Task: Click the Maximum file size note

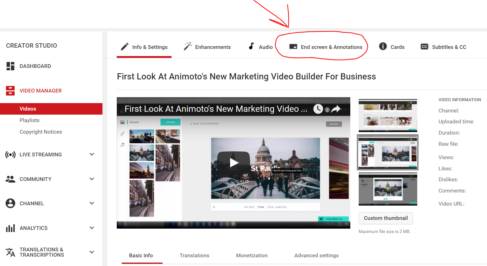Action: coord(385,231)
